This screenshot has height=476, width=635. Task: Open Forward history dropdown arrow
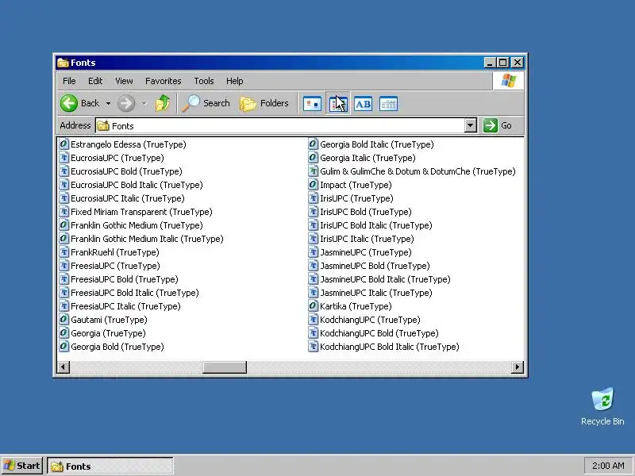(x=144, y=104)
